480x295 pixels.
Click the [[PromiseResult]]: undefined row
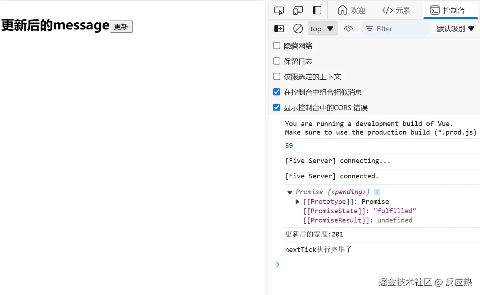point(358,220)
